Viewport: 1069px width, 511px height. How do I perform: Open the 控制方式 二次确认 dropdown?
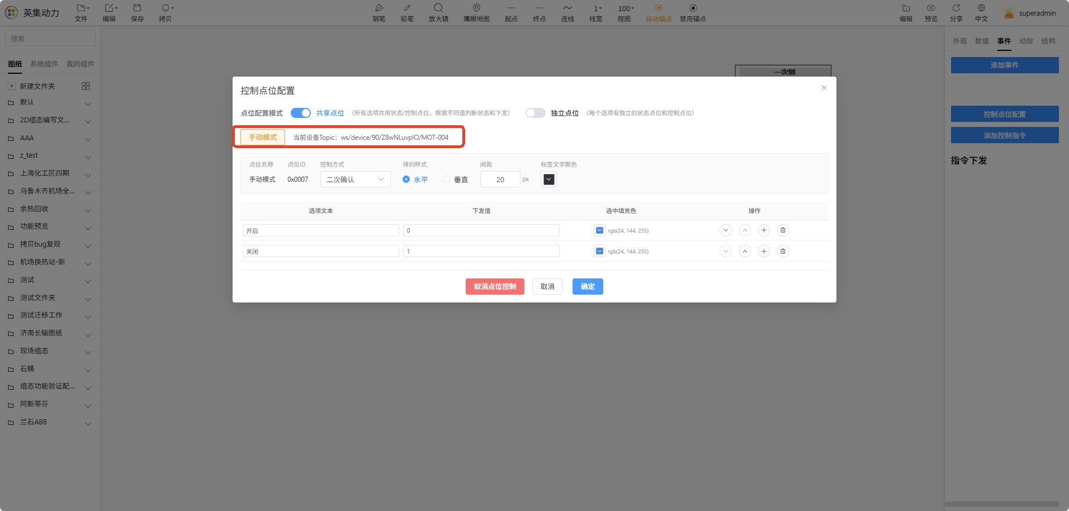(x=355, y=179)
